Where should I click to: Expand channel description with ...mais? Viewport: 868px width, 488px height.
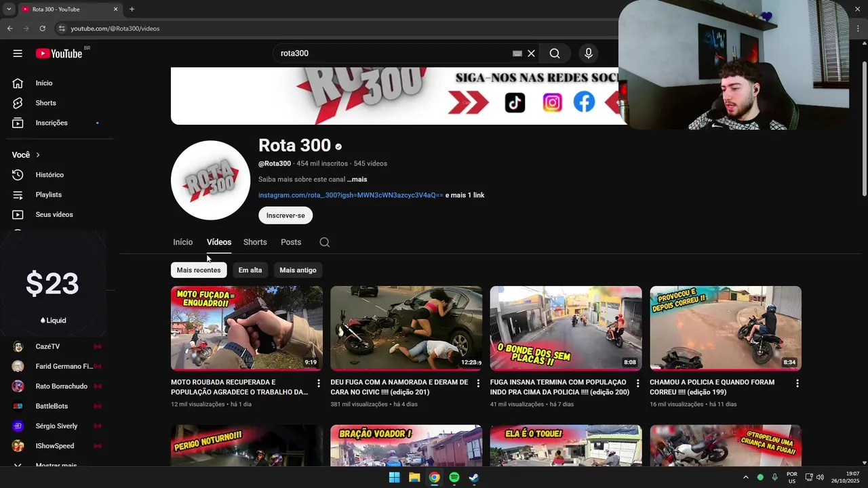tap(357, 180)
